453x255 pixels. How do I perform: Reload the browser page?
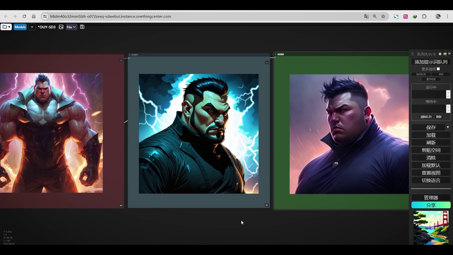24,16
